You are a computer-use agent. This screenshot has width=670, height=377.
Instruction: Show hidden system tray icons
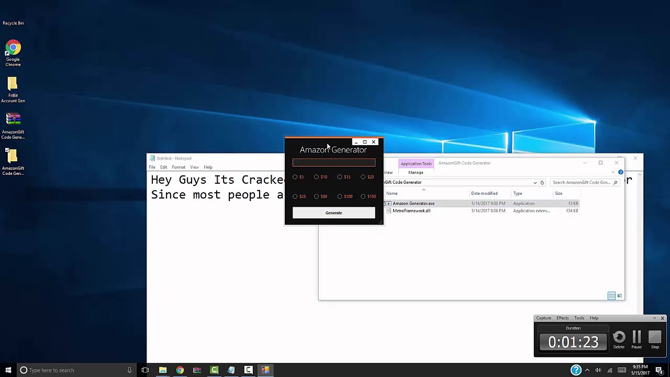[x=587, y=370]
